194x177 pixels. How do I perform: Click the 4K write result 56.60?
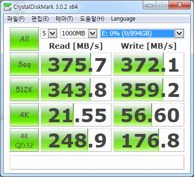coord(149,115)
